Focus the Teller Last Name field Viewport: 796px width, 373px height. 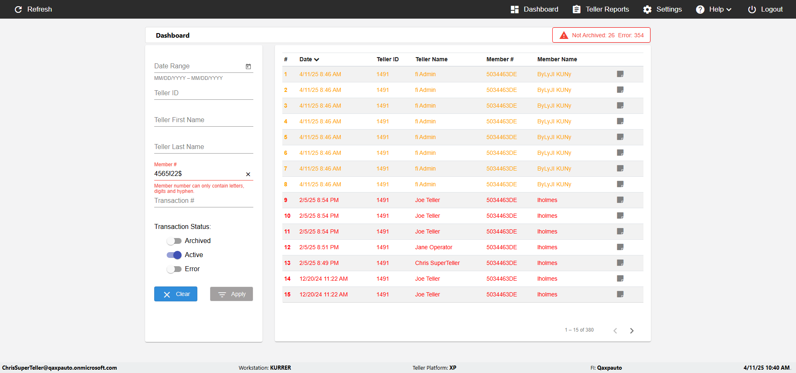pyautogui.click(x=204, y=147)
